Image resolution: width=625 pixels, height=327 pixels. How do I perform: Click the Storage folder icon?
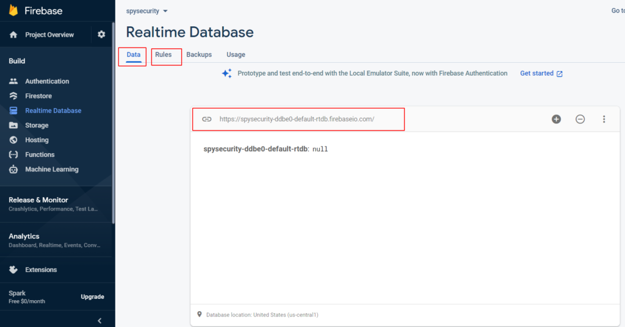click(13, 125)
